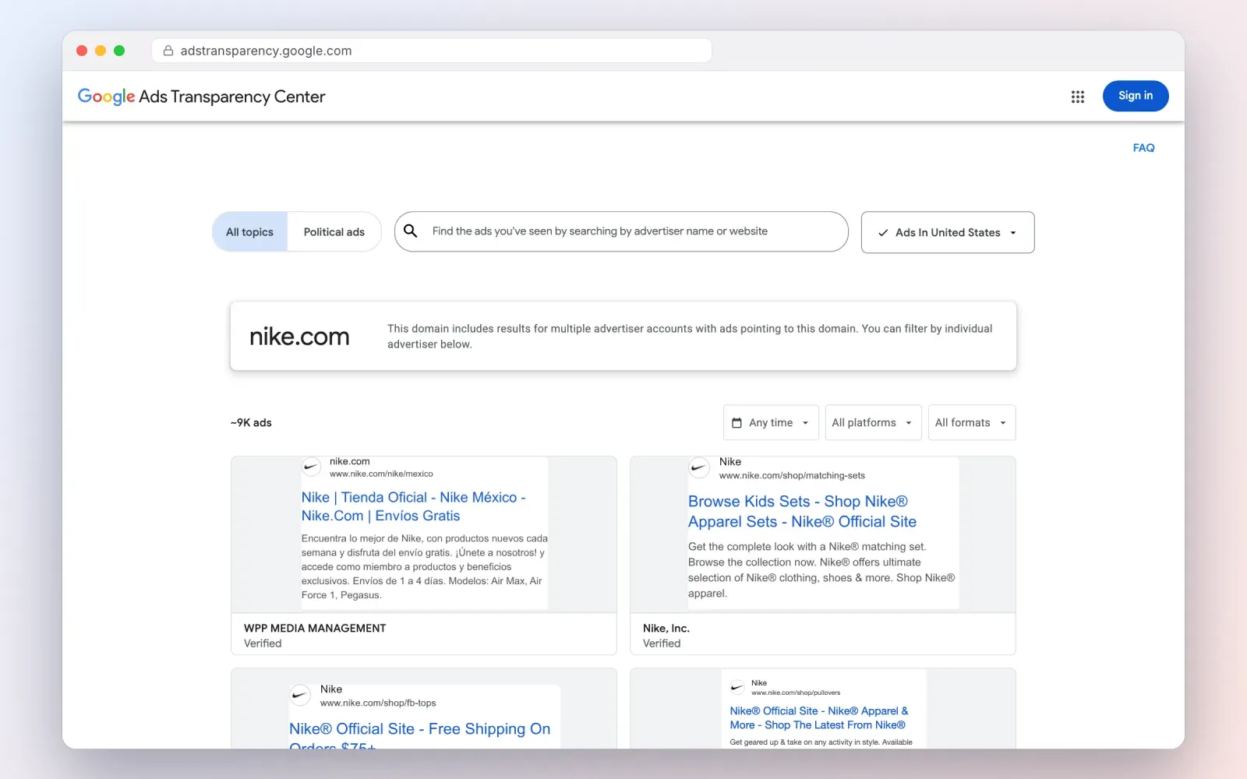Click the Nike swoosh logo in México ad

coord(311,467)
